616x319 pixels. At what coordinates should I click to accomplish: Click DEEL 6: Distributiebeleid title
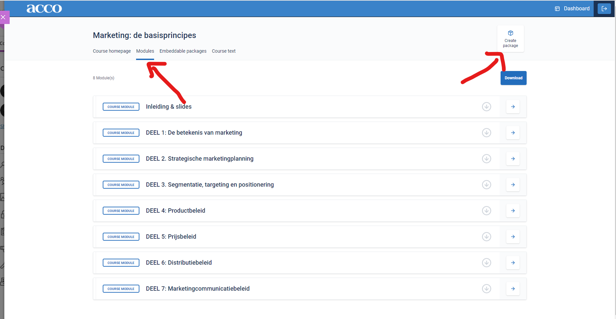click(179, 263)
